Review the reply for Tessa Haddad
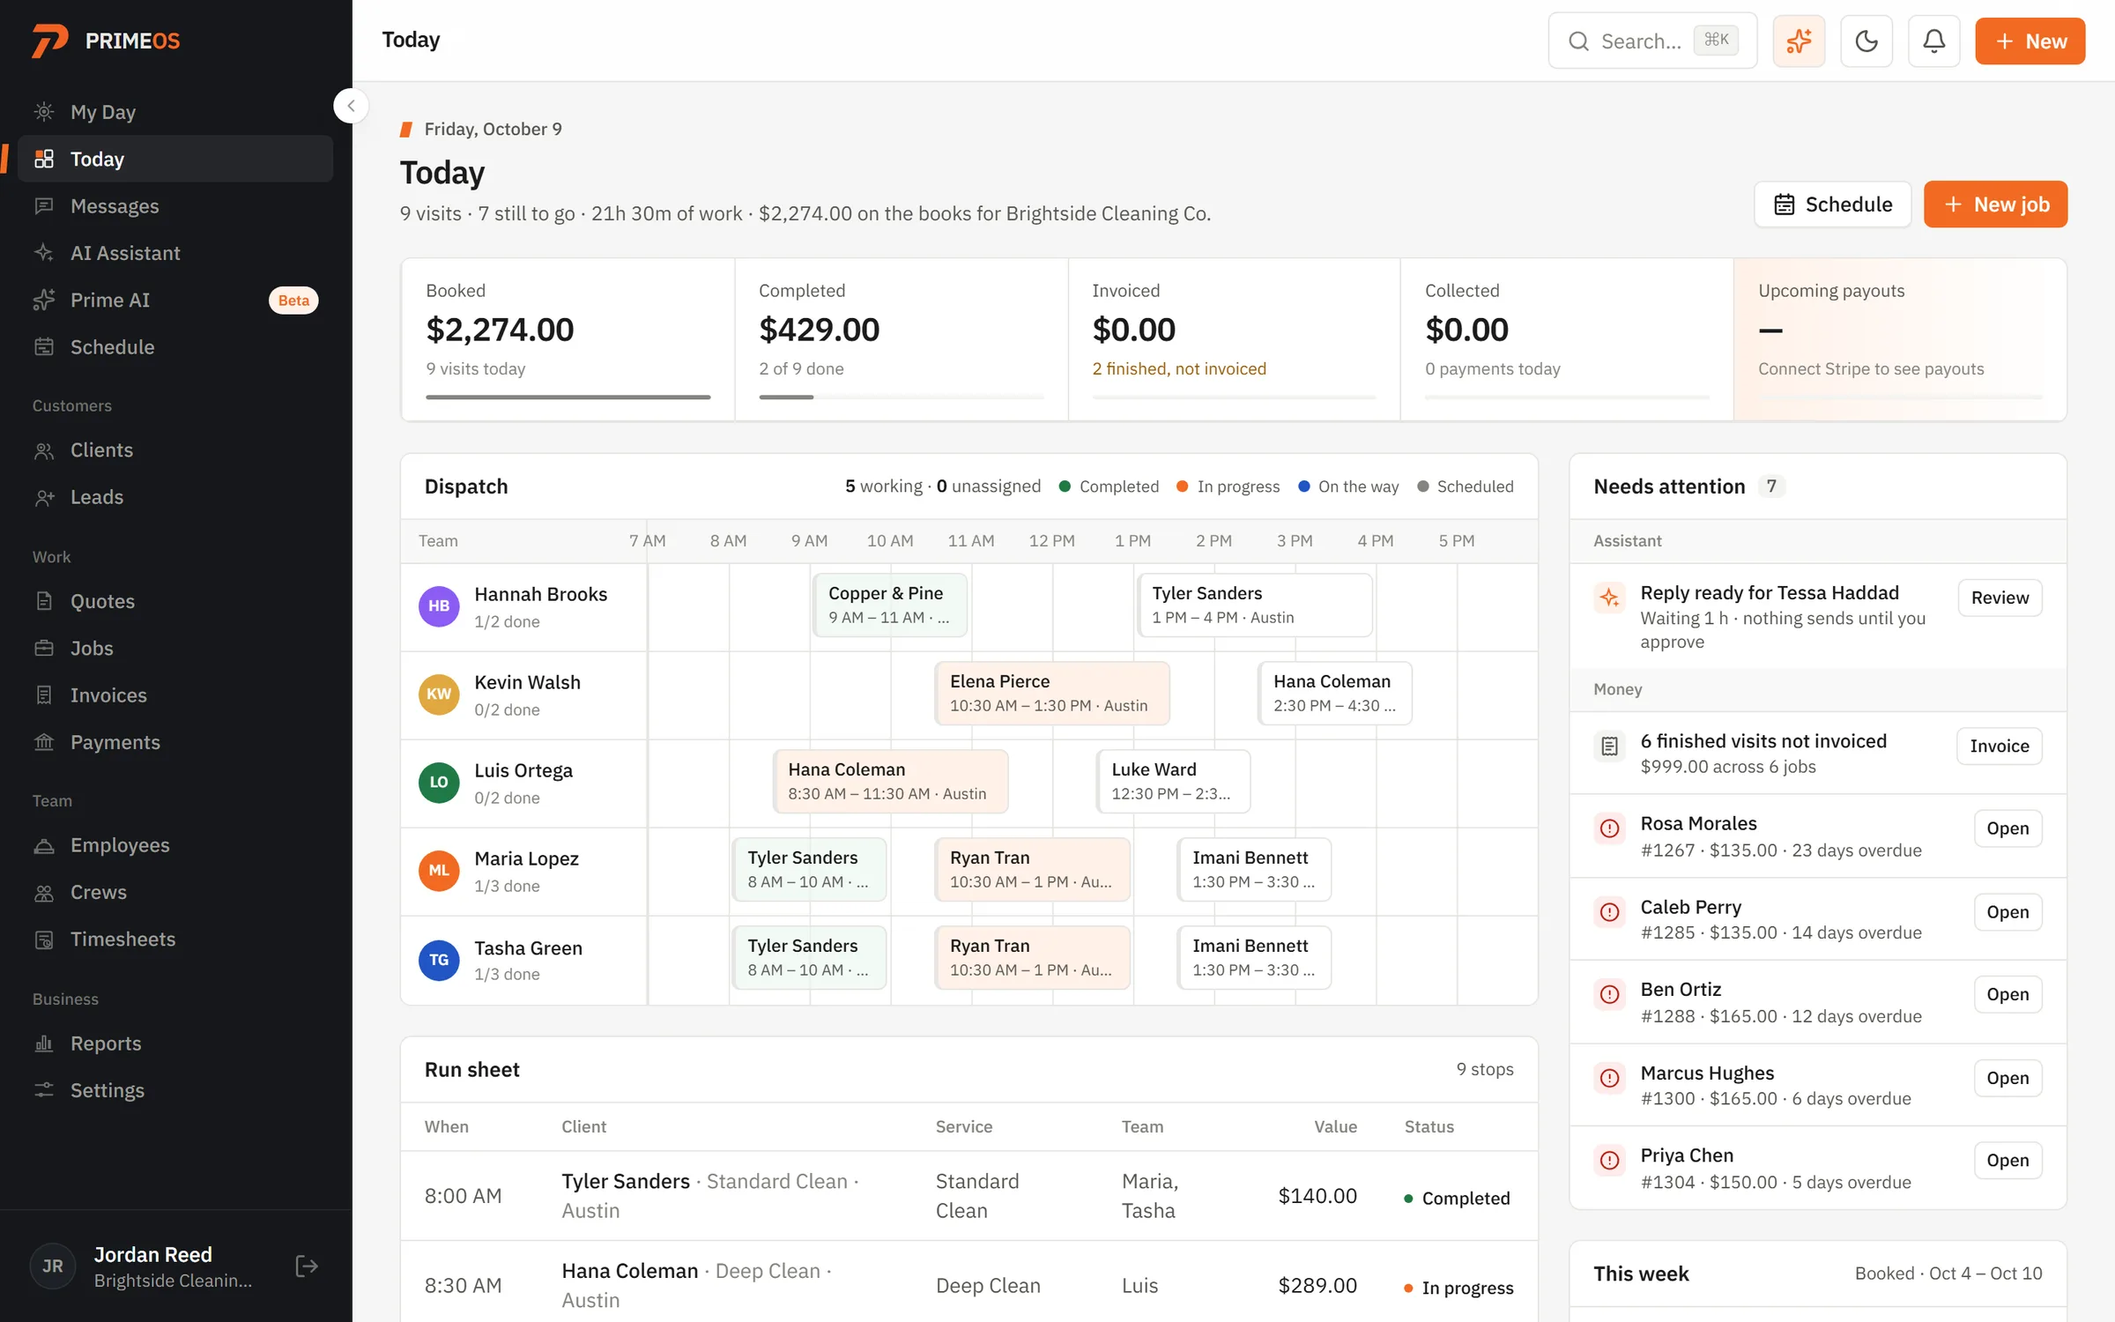The image size is (2115, 1322). click(x=2000, y=598)
